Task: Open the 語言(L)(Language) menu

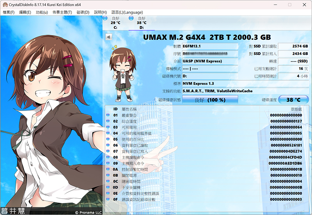Action: (x=127, y=12)
